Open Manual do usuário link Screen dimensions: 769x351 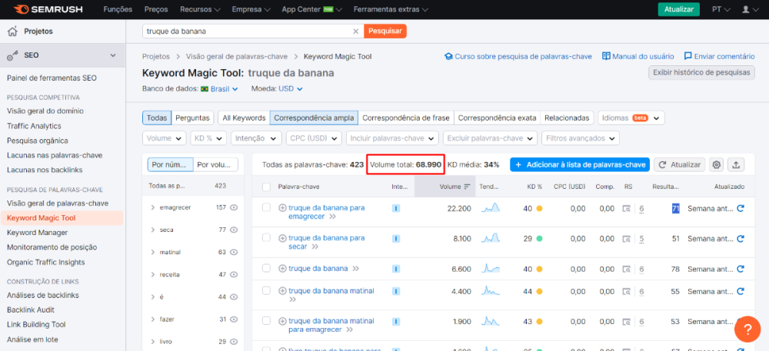638,56
